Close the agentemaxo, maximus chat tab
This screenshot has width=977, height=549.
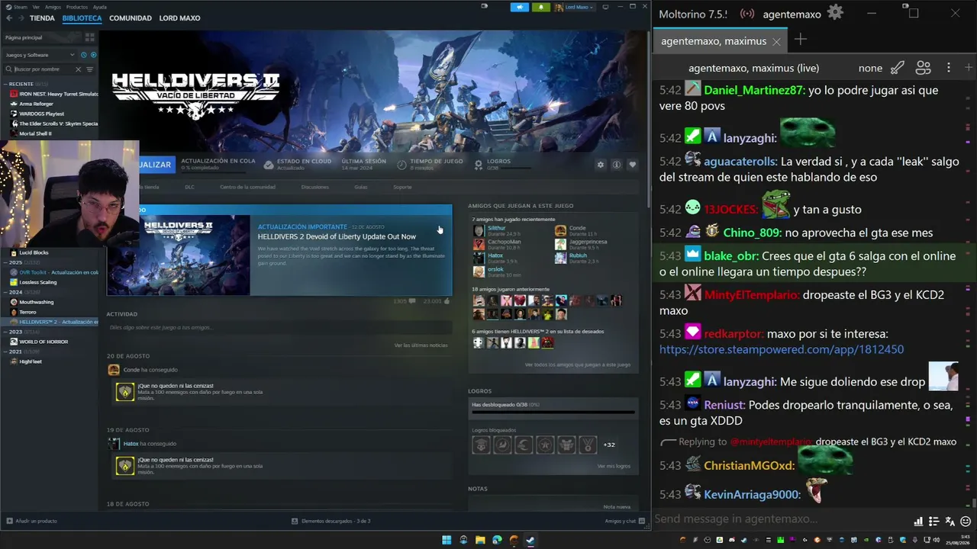point(776,41)
